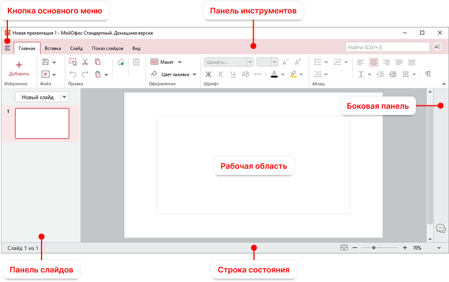
Task: Switch to the Вставка tab
Action: click(x=53, y=48)
